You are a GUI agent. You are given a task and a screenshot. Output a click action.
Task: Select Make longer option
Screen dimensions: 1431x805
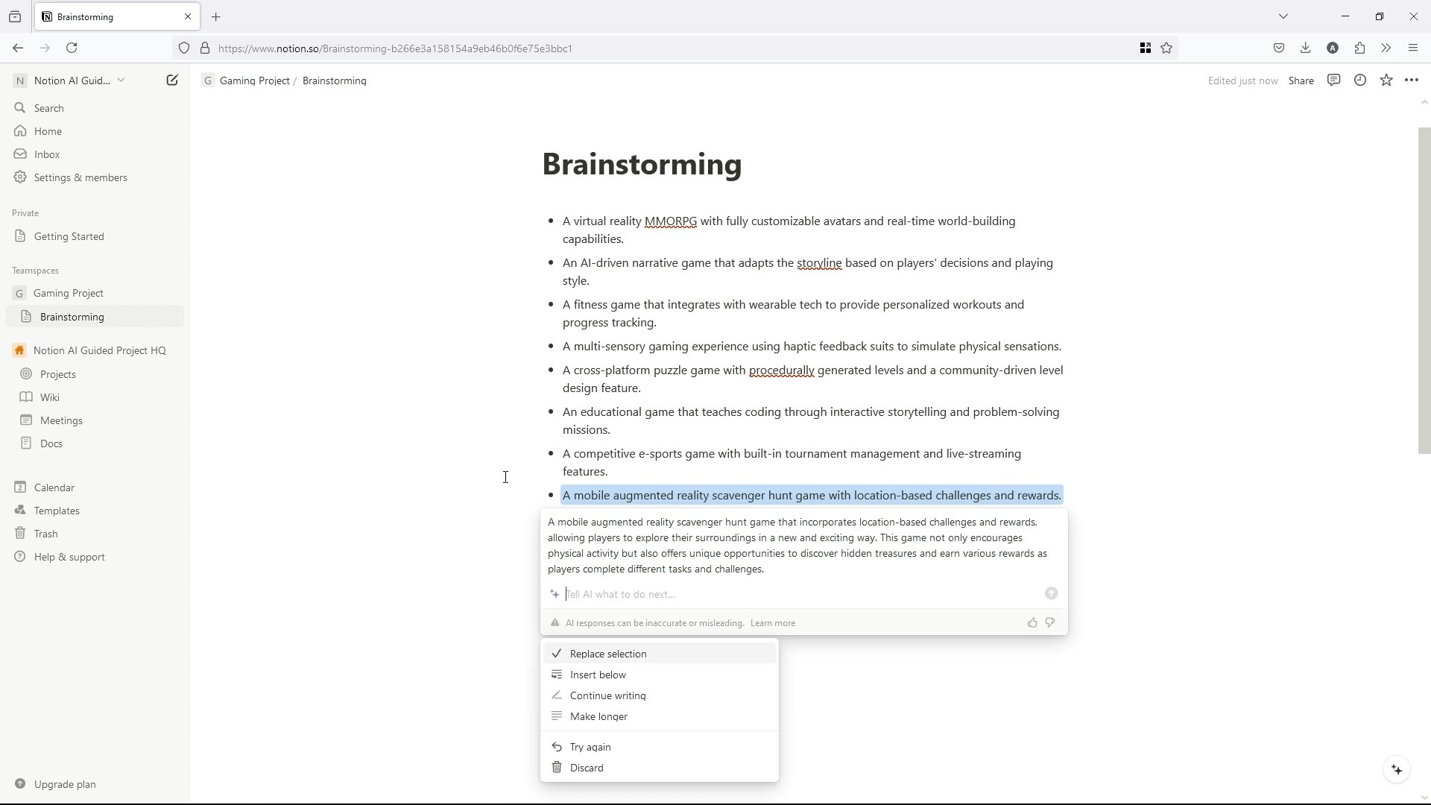click(598, 716)
